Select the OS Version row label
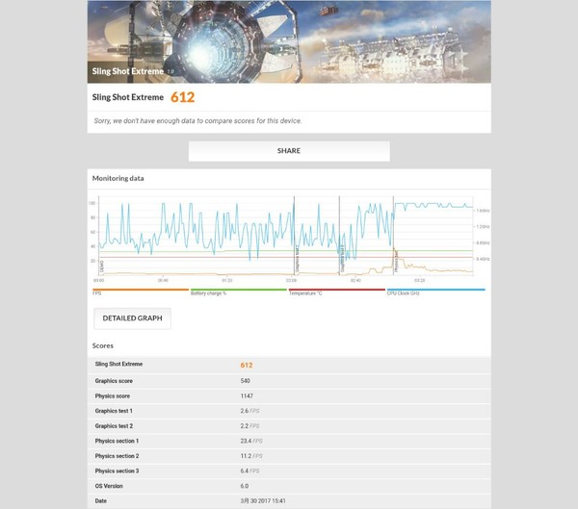 pos(109,486)
